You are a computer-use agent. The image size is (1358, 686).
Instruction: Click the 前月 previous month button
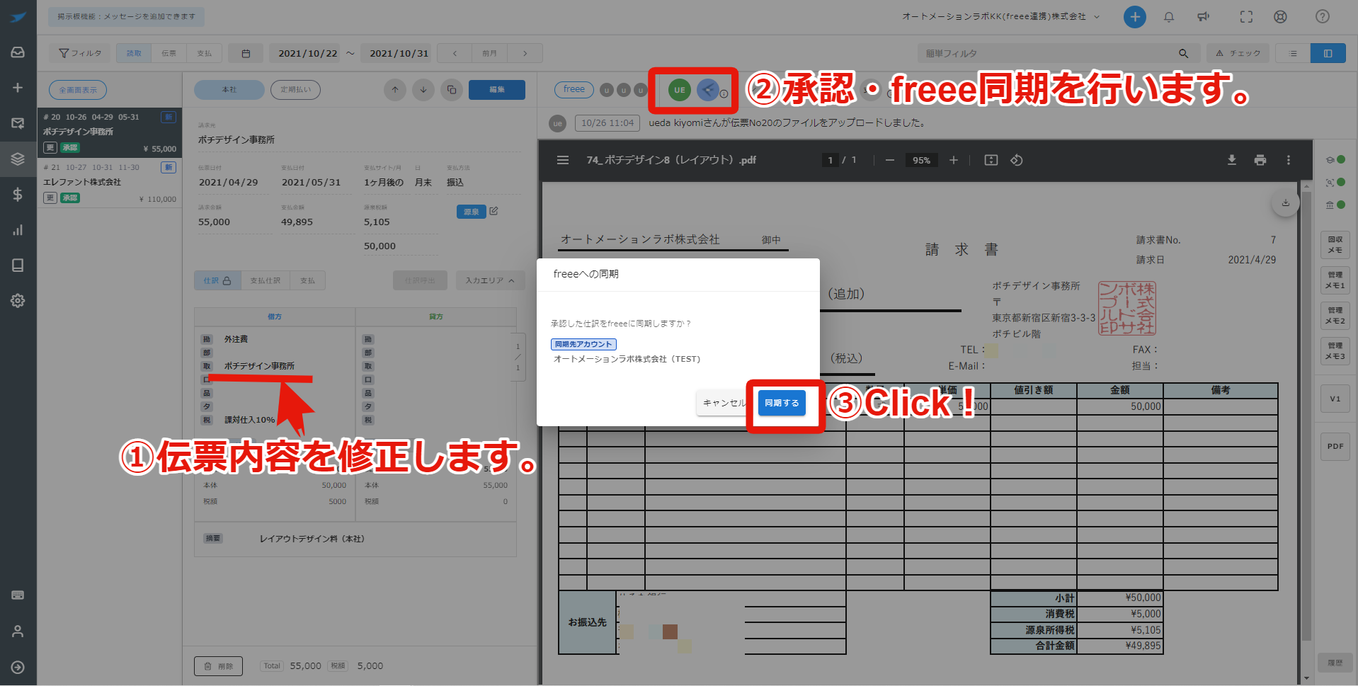point(489,53)
